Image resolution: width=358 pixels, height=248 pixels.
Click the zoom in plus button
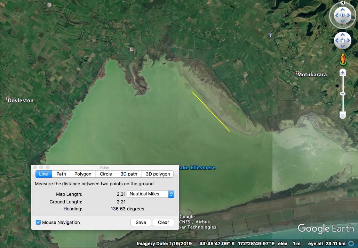tap(343, 73)
